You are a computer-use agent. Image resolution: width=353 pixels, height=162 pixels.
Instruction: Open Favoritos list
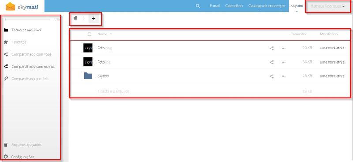tap(19, 42)
